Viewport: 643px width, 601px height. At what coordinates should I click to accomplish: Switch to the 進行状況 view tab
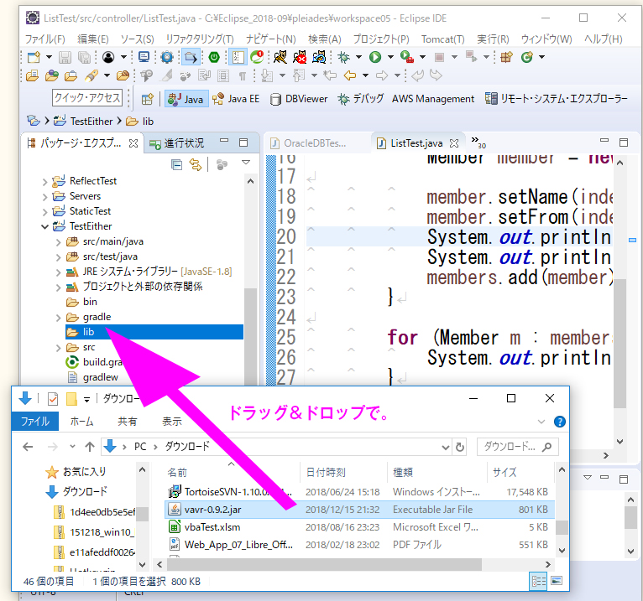click(178, 142)
